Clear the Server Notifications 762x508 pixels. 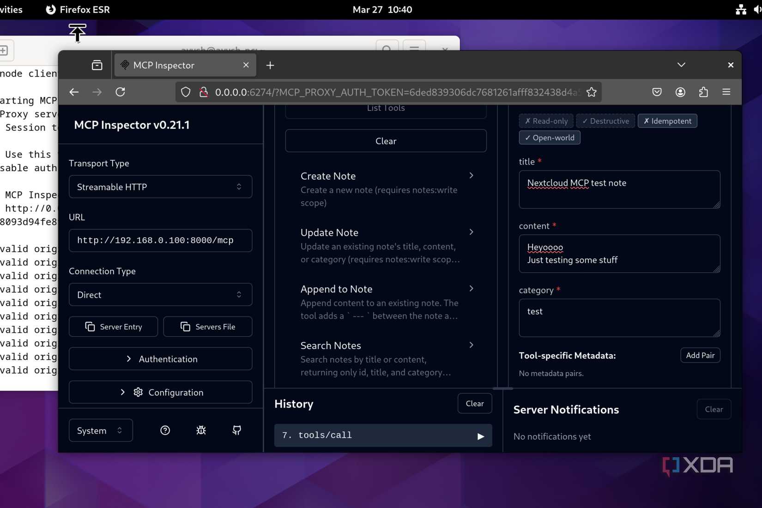714,409
